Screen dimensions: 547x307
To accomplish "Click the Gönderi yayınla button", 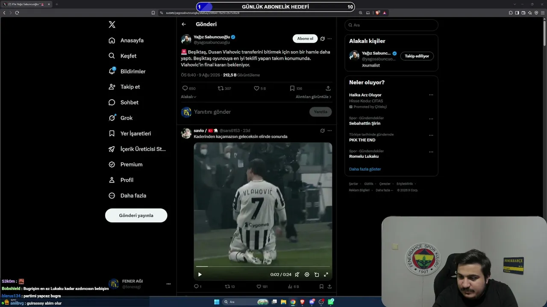I will tap(136, 215).
